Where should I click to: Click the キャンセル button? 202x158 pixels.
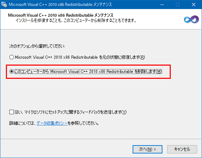tap(182, 149)
